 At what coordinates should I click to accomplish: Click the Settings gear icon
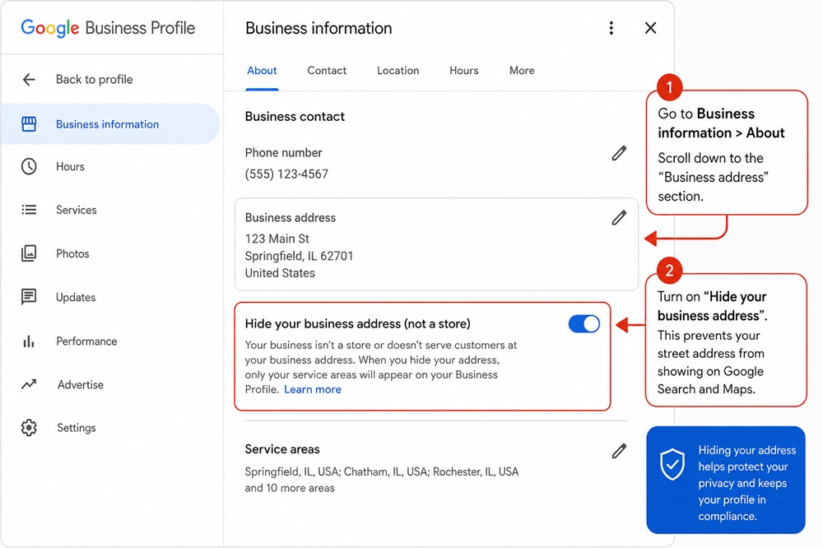(x=29, y=428)
